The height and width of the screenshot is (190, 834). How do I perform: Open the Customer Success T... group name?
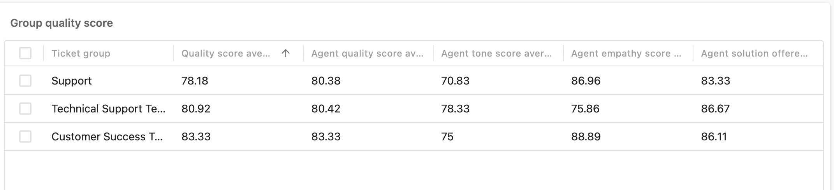tap(107, 136)
